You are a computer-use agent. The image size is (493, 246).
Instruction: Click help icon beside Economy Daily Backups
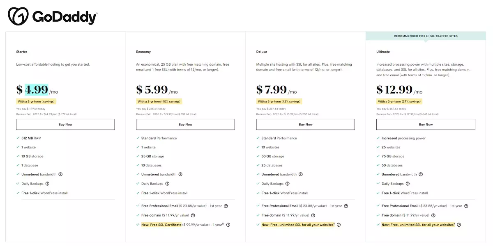tap(167, 184)
